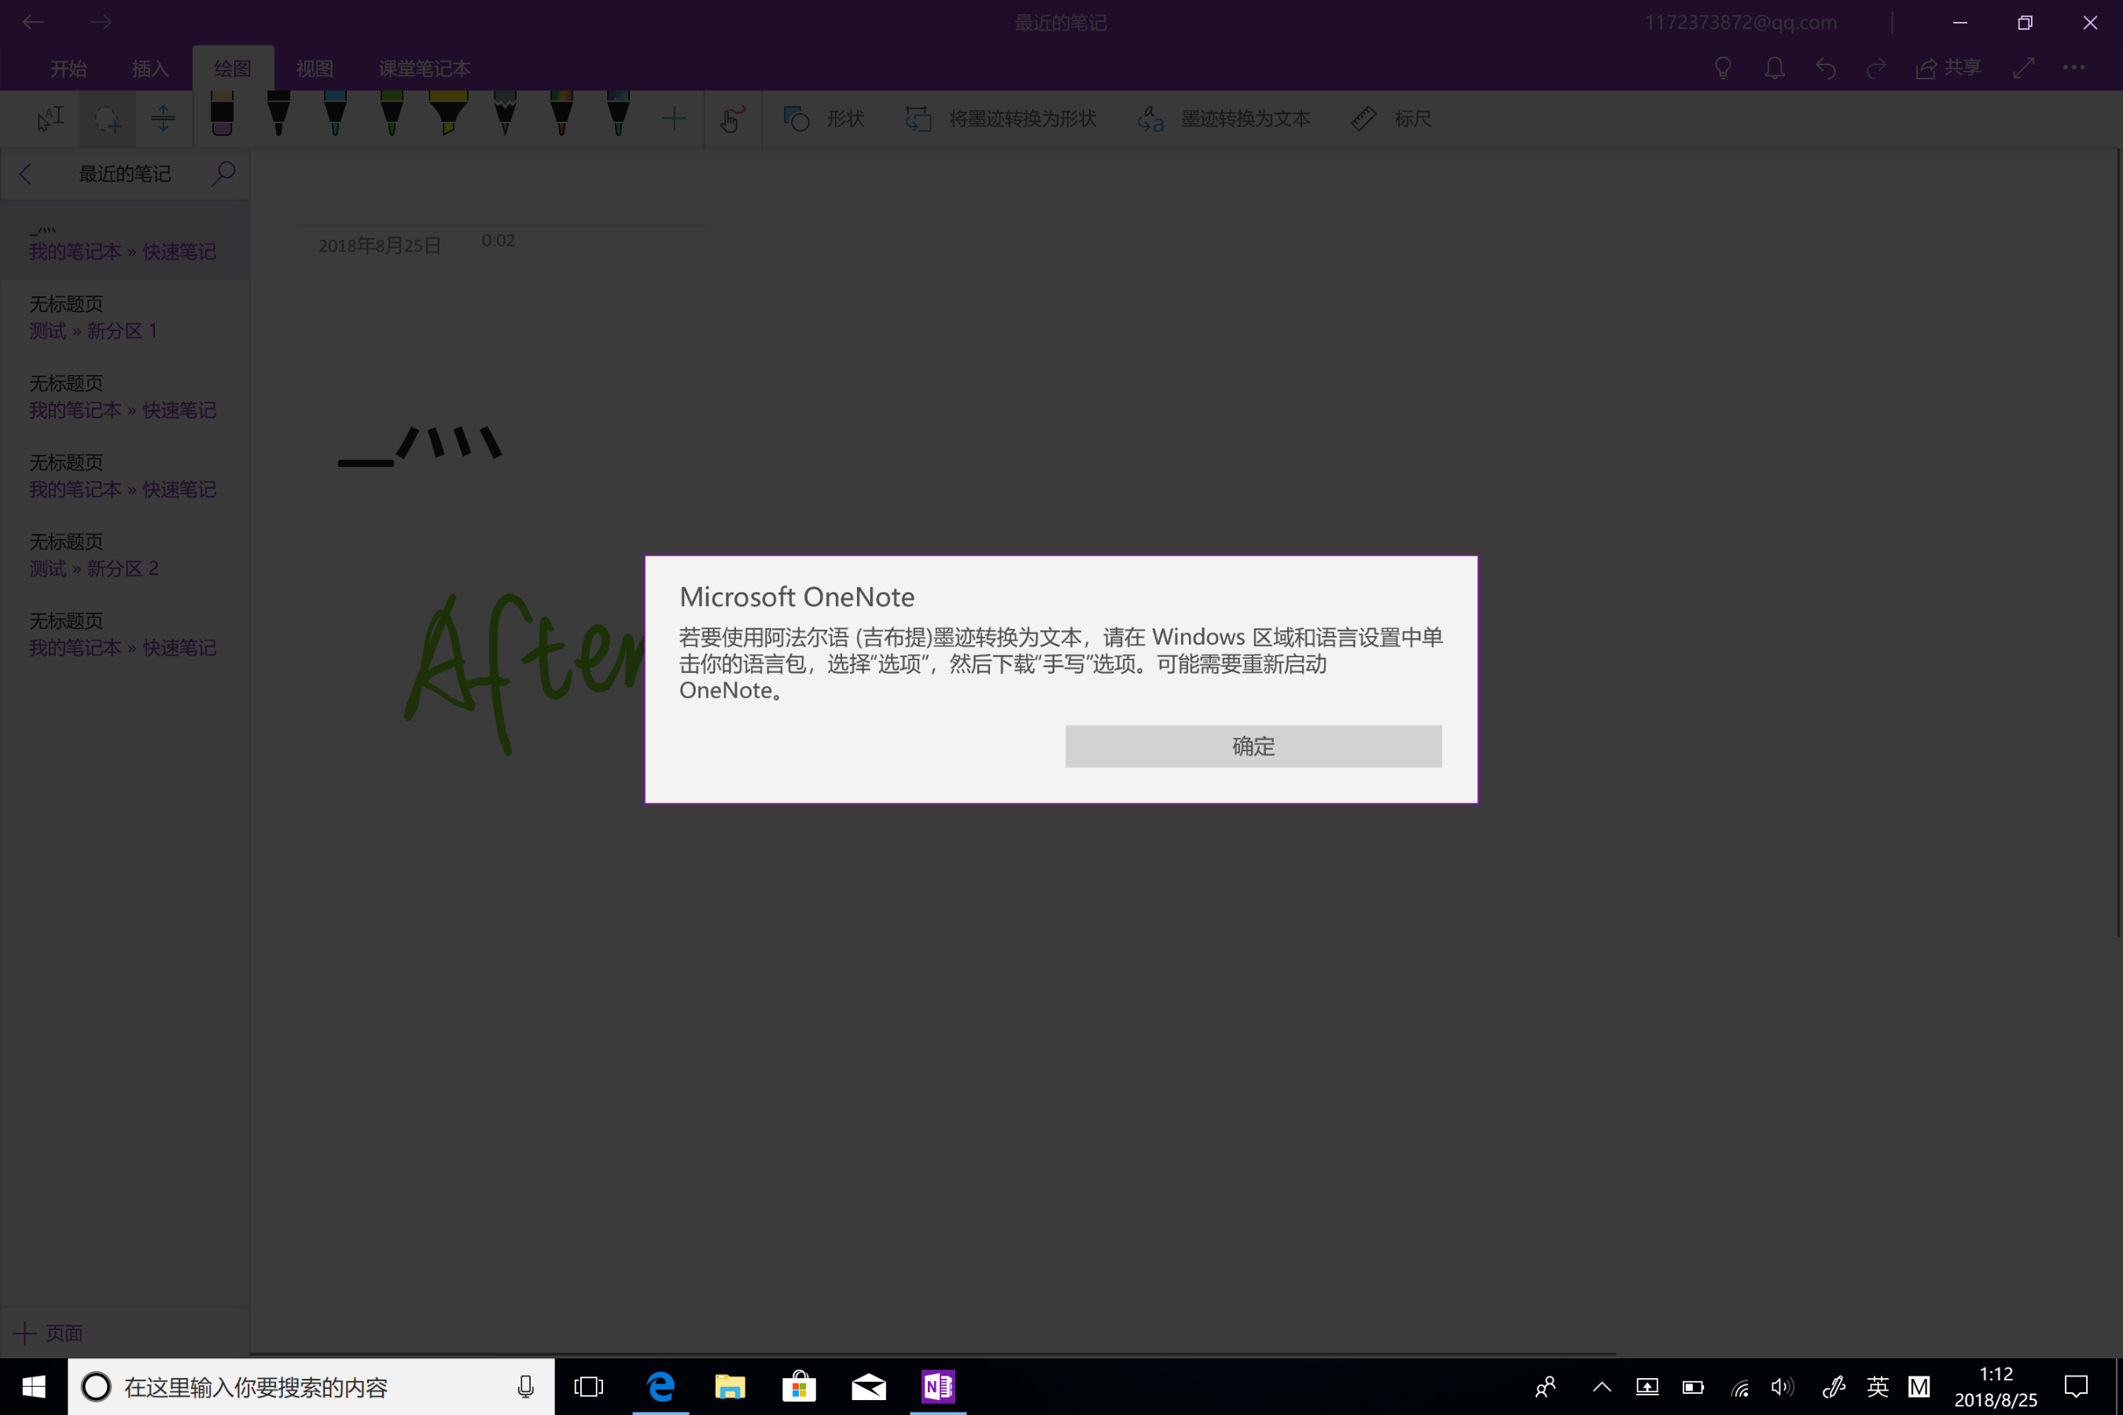Undo the last action
Viewport: 2123px width, 1415px height.
click(1826, 68)
